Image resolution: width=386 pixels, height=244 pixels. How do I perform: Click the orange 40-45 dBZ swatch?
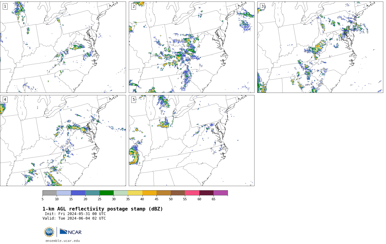(x=149, y=193)
